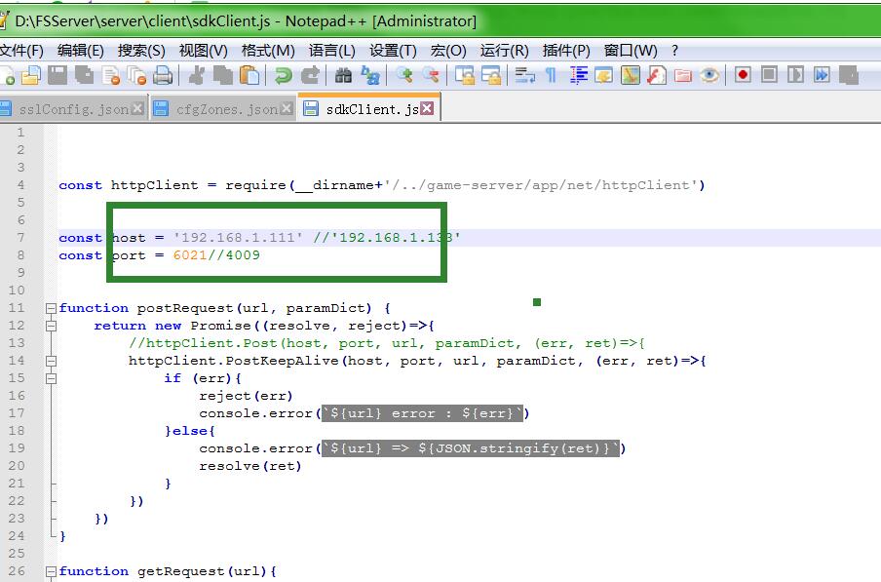Open the 插件(P) menu
This screenshot has height=582, width=881.
click(x=566, y=51)
